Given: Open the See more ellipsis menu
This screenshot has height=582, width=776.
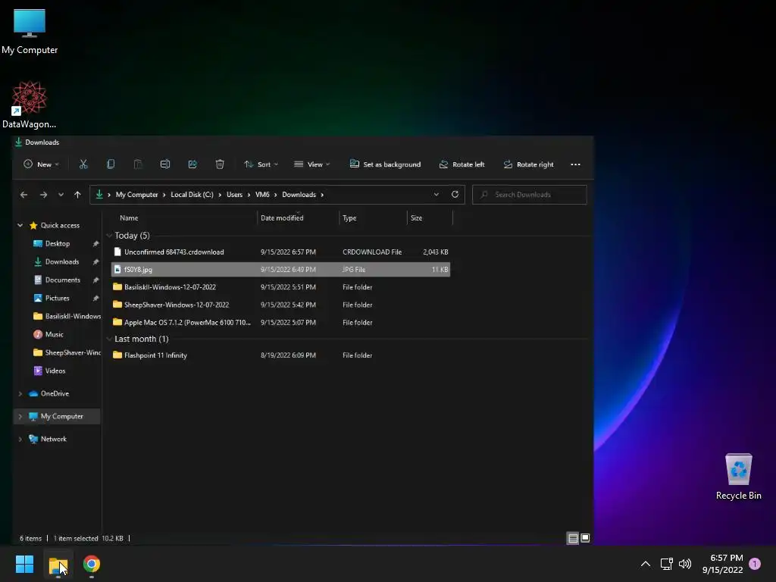Looking at the screenshot, I should click(575, 164).
